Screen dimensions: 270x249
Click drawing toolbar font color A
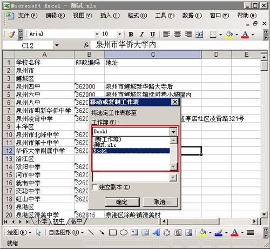tap(235, 232)
